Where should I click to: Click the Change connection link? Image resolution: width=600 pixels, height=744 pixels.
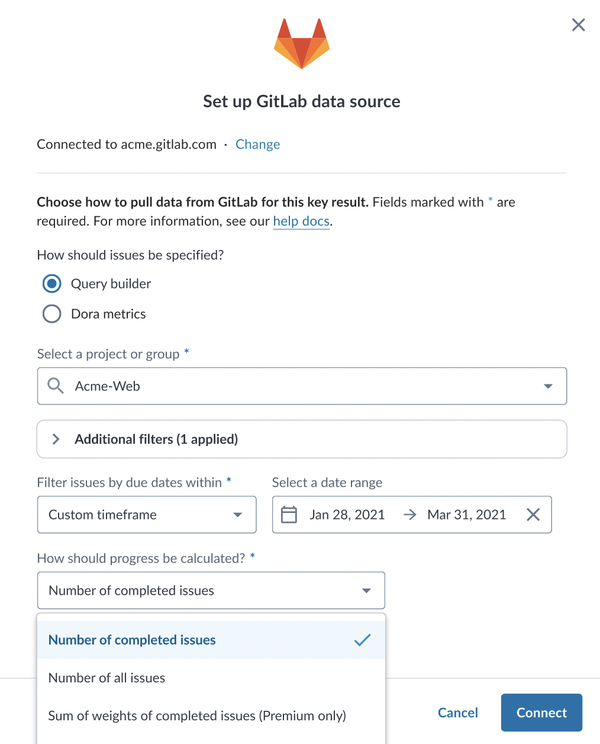click(257, 145)
